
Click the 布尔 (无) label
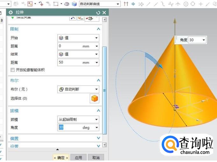coord(19,89)
